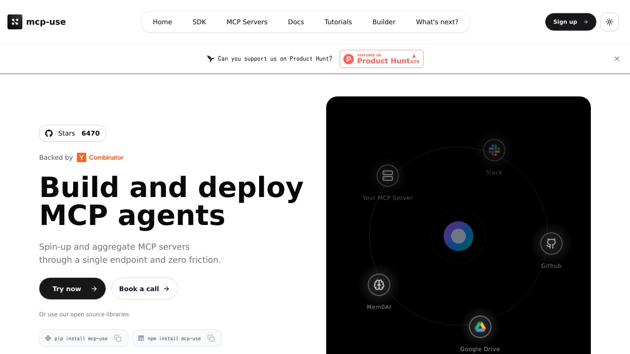This screenshot has width=630, height=354.
Task: Click the mcp-use logo icon
Action: [x=15, y=22]
